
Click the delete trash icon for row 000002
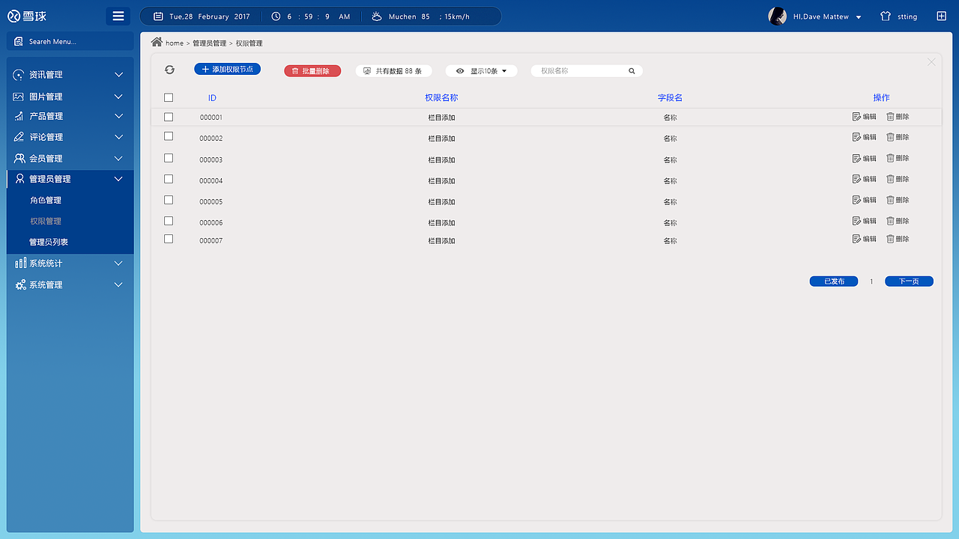(x=890, y=138)
